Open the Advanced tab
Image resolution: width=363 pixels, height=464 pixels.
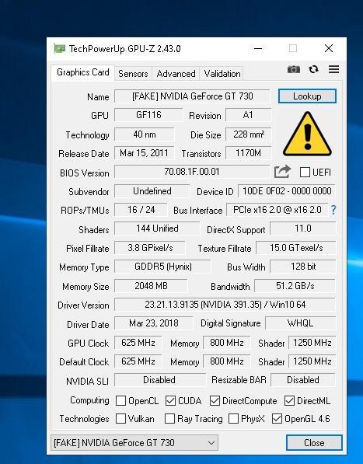click(176, 73)
